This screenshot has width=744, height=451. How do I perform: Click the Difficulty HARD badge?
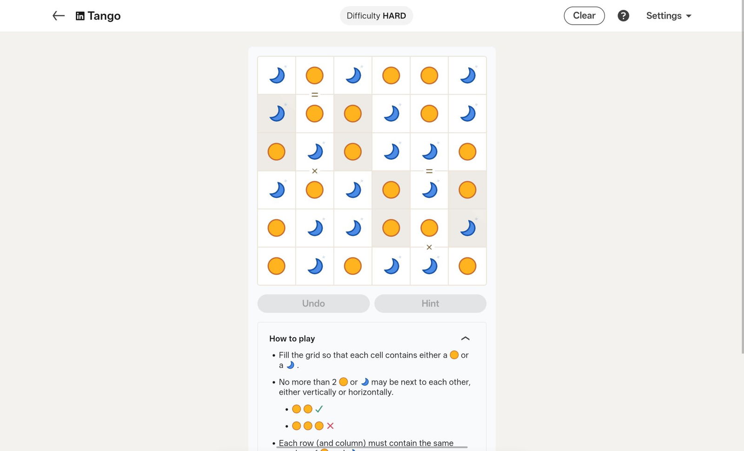(376, 16)
